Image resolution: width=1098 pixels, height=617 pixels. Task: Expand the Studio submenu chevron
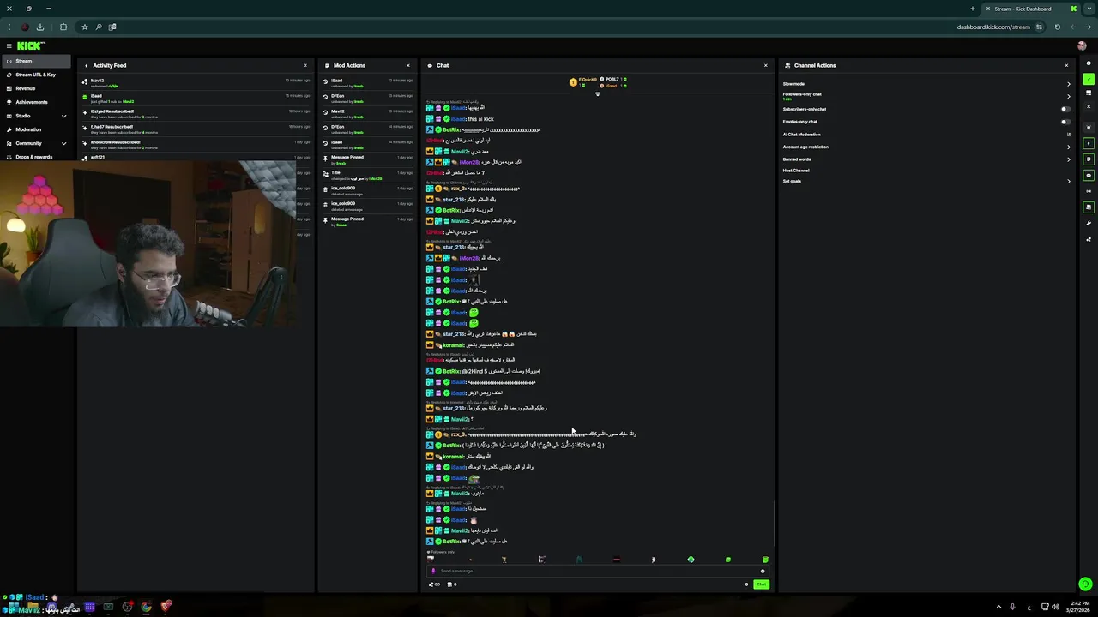click(x=63, y=116)
